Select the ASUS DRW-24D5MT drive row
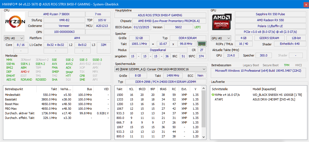Image resolution: width=309 pixels, height=142 pixels. [258, 99]
